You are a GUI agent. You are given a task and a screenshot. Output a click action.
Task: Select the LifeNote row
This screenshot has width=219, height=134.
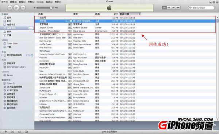pyautogui.click(x=125, y=105)
